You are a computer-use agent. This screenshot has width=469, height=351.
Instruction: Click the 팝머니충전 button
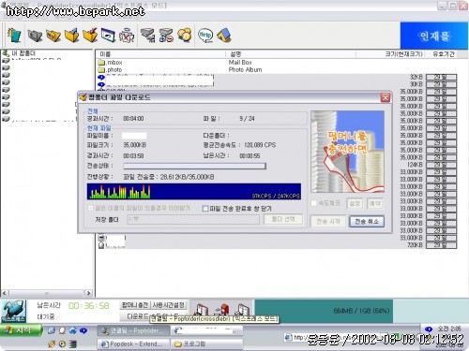point(135,305)
